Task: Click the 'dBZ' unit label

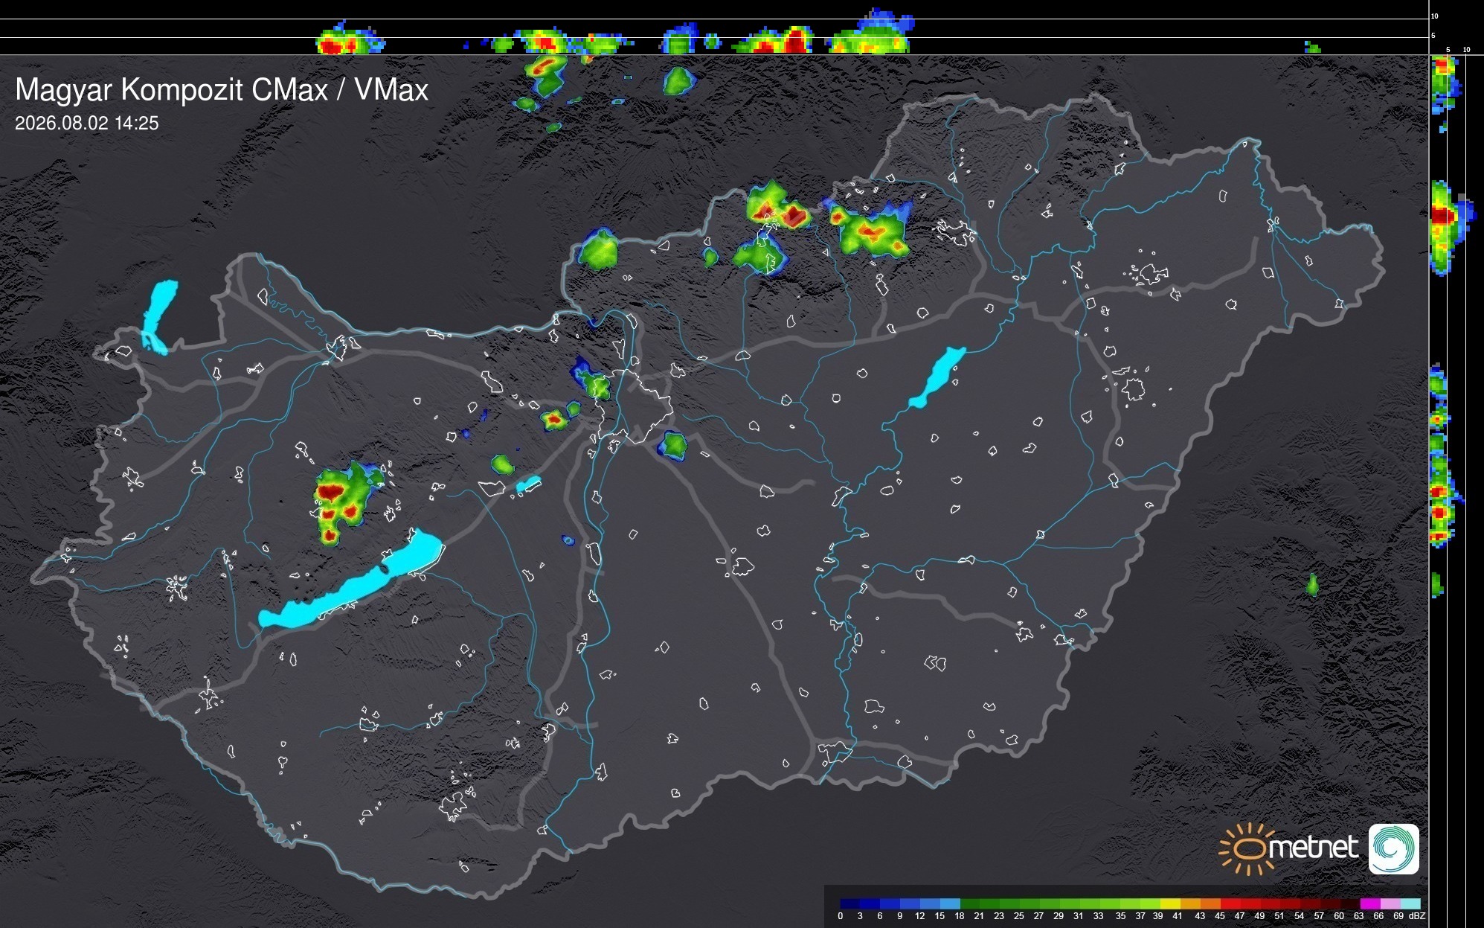Action: point(1417,916)
